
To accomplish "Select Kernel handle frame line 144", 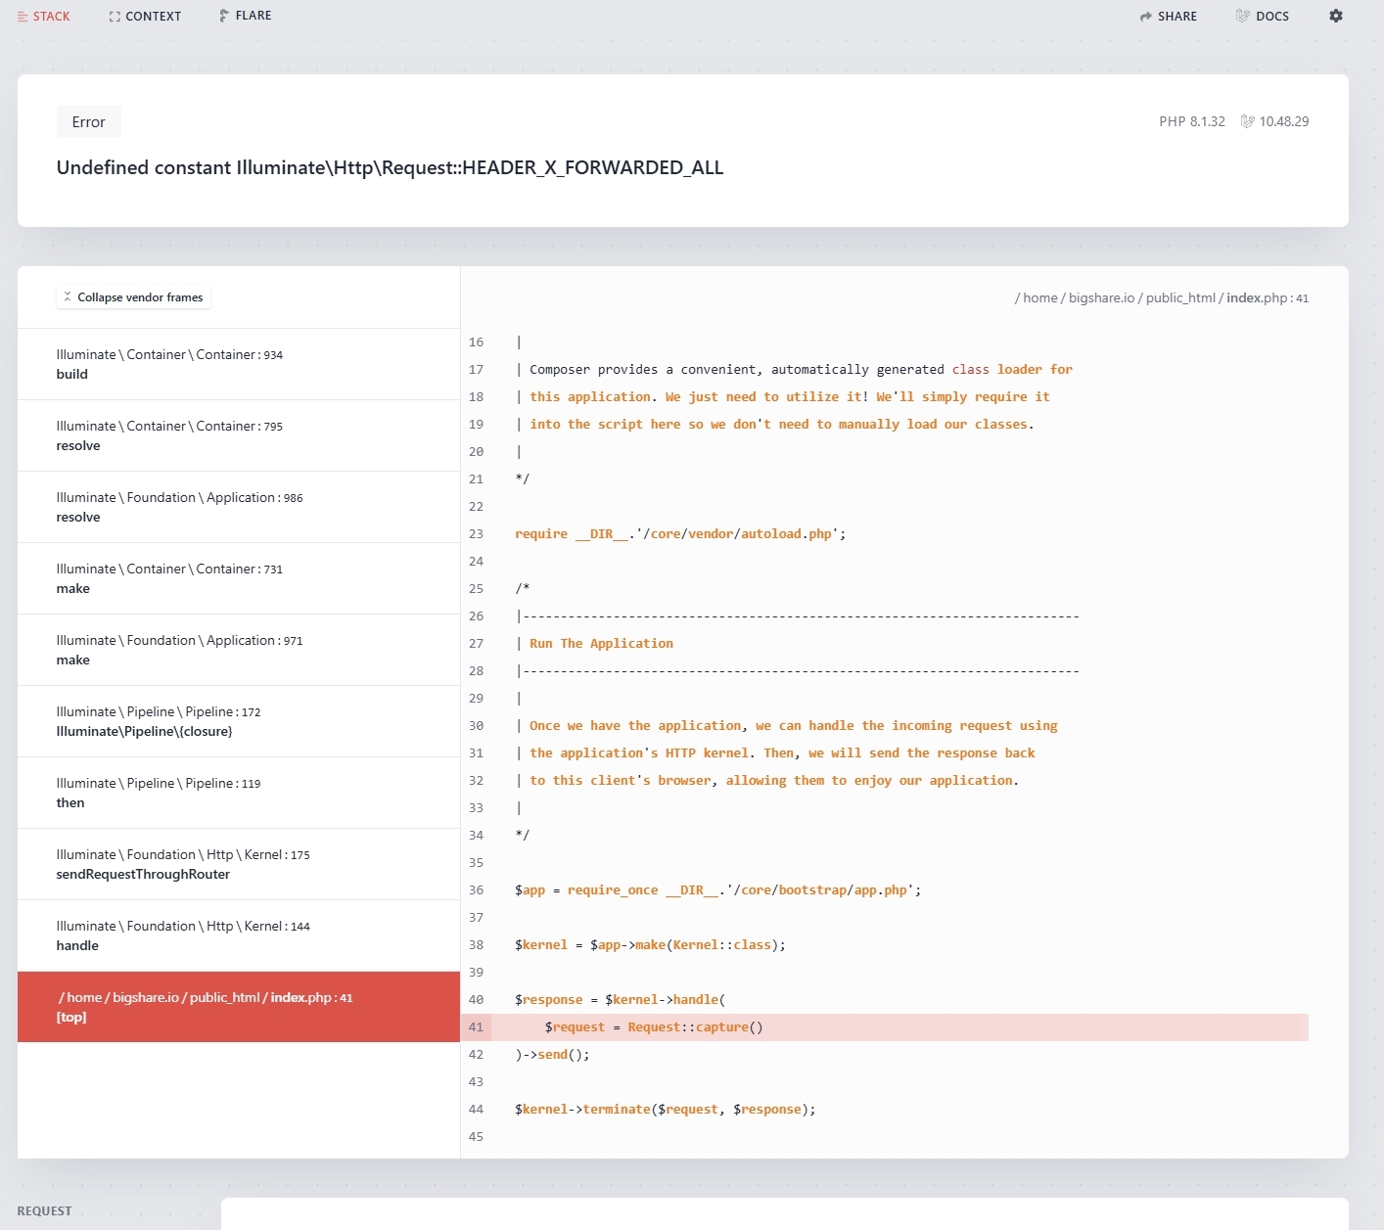I will (238, 935).
